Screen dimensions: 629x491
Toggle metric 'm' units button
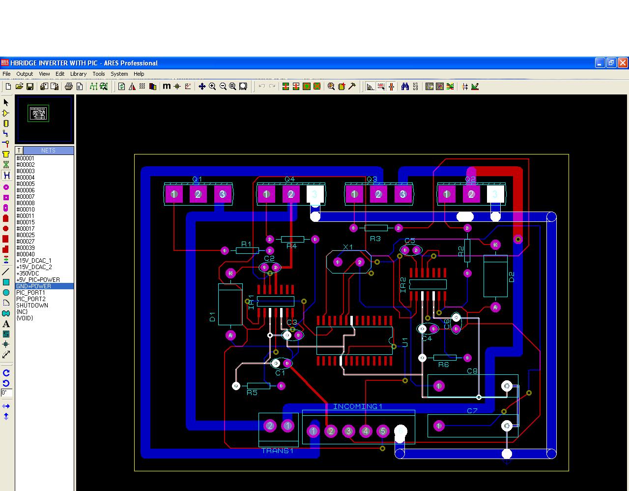(167, 87)
